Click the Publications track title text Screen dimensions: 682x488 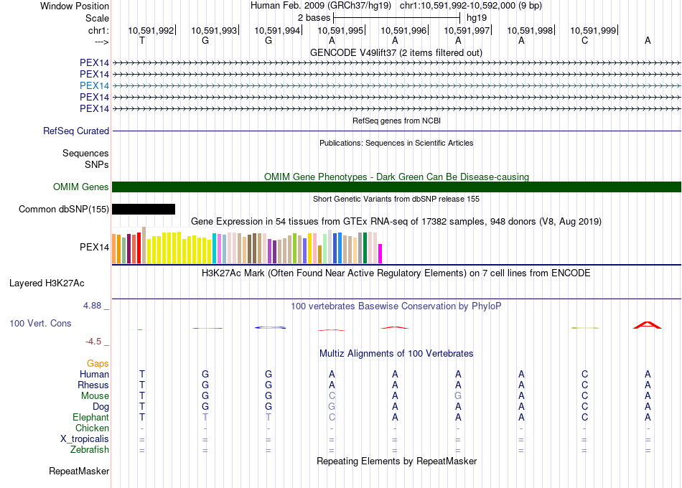(396, 143)
